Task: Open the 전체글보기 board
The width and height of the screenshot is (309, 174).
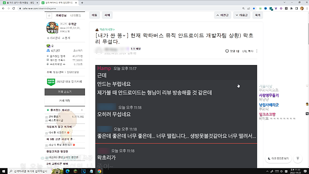Action: pyautogui.click(x=55, y=117)
